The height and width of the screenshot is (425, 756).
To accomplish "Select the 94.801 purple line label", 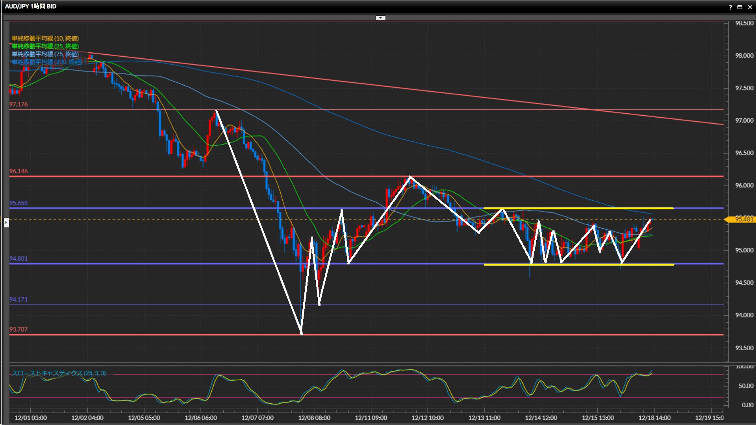I will (x=19, y=259).
